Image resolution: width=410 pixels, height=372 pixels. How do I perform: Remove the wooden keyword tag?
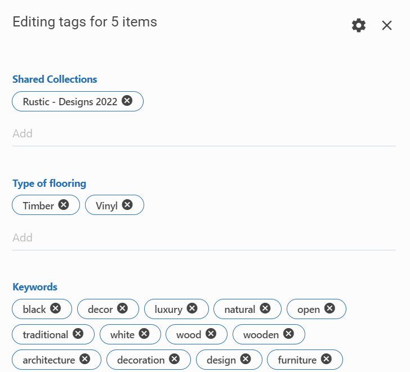288,334
